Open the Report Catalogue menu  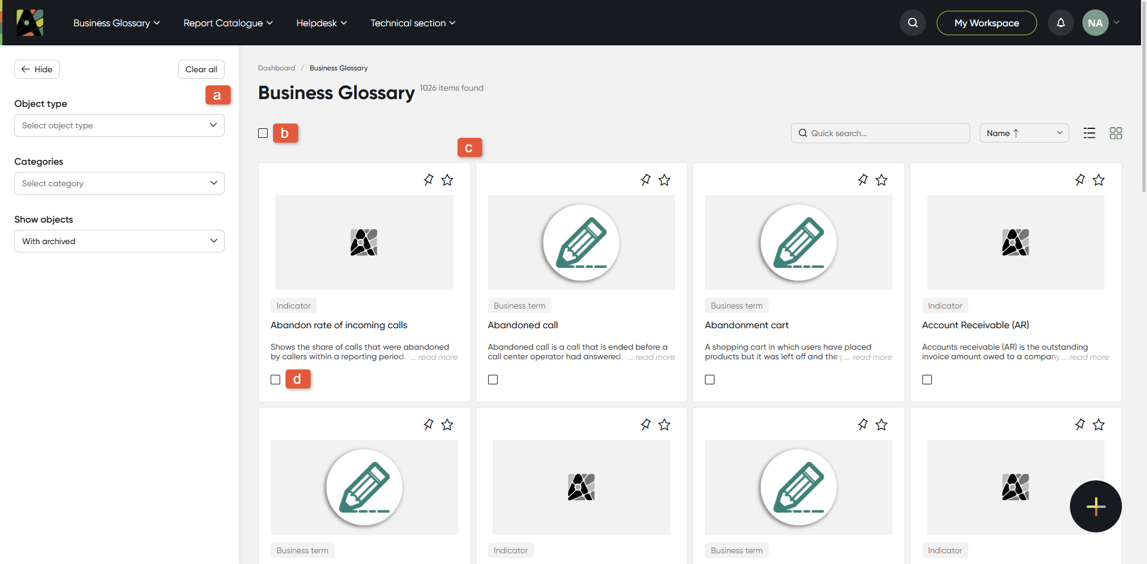click(x=228, y=23)
